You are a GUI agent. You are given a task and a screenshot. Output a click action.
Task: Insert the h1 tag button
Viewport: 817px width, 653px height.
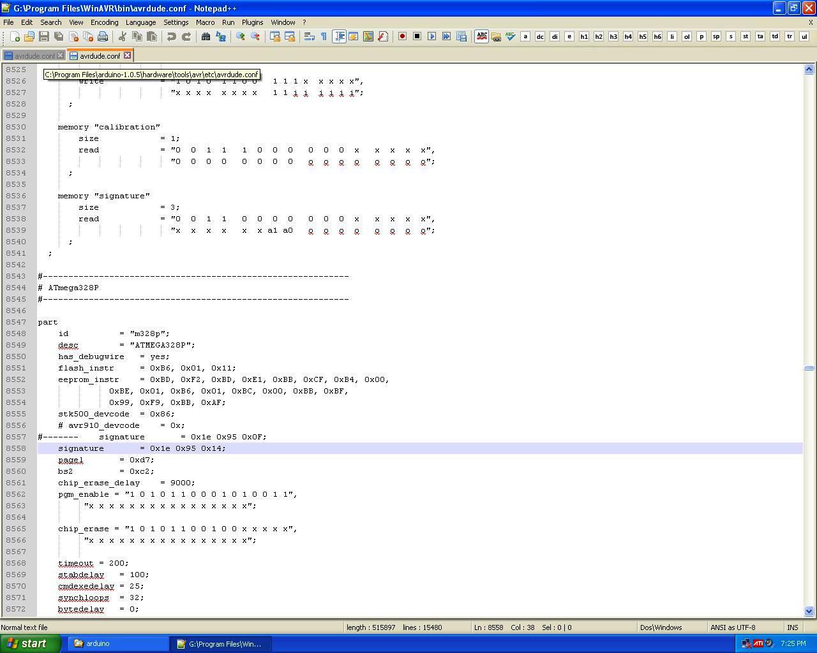point(584,36)
